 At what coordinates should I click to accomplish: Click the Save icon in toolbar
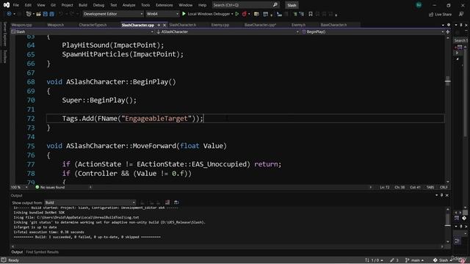46,14
